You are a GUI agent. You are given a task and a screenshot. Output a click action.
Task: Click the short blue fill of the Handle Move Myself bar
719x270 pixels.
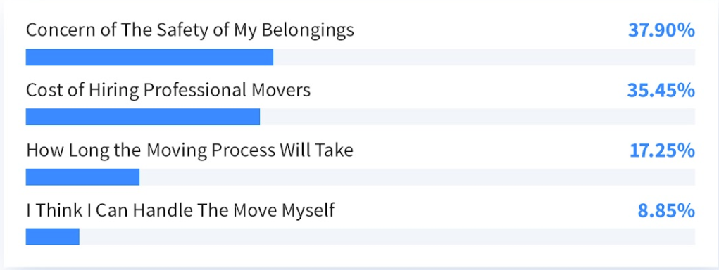coord(52,236)
